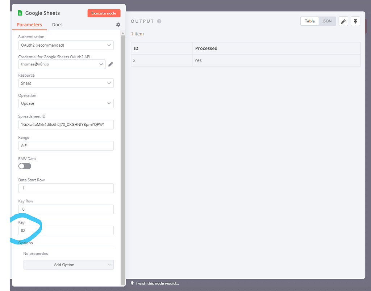The height and width of the screenshot is (291, 371).
Task: Pin the output data
Action: 355,21
